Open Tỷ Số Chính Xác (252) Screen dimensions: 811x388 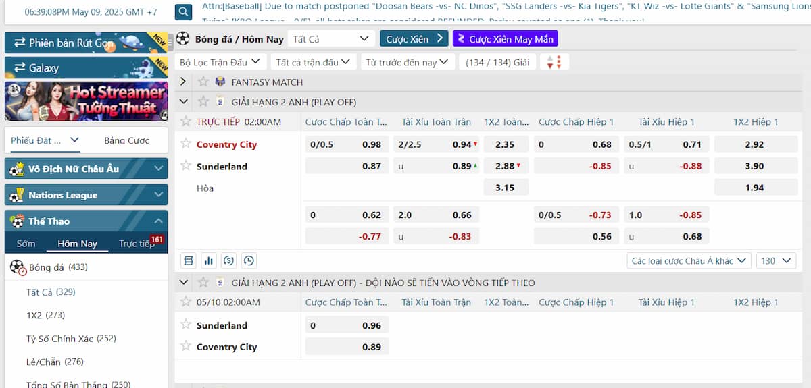[x=71, y=338]
